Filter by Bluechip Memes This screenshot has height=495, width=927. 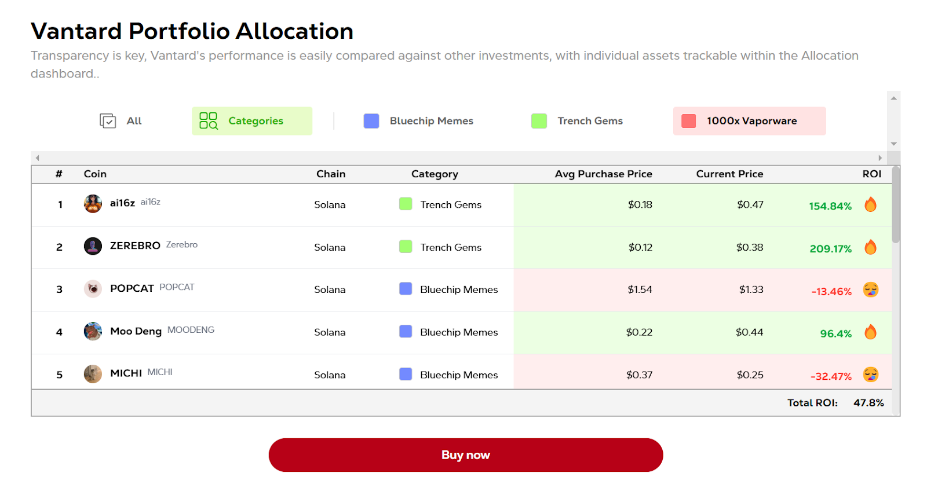[418, 120]
